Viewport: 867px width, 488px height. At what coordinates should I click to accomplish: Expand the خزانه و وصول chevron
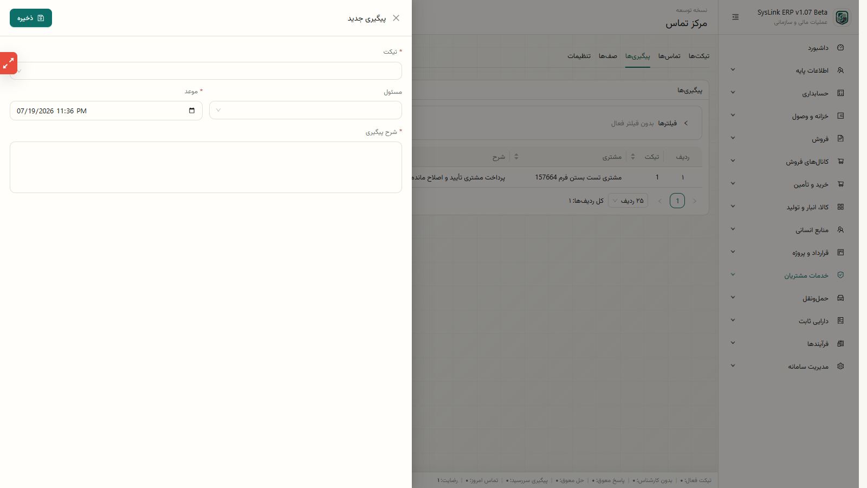733,115
